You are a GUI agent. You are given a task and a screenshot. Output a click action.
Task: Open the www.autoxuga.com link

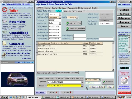124,86
